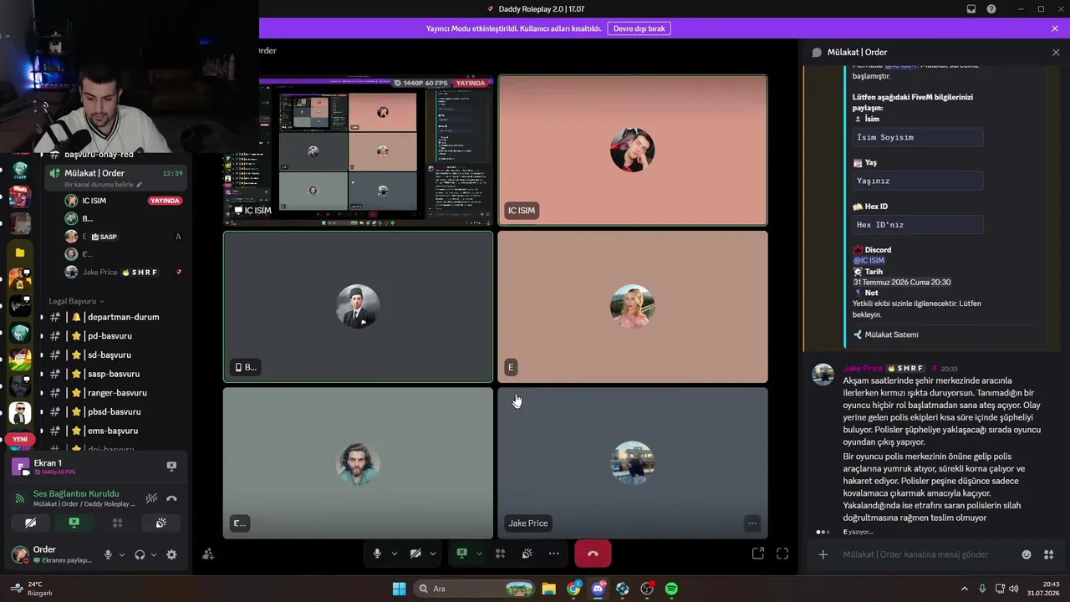Open the pbsd-basvuru channel
Screen dimensions: 1070x602
click(x=115, y=412)
